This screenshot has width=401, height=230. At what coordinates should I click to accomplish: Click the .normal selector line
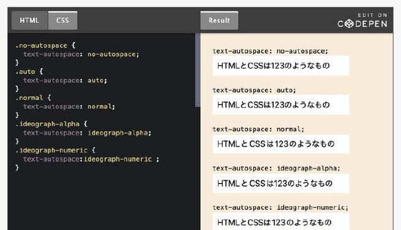(33, 98)
